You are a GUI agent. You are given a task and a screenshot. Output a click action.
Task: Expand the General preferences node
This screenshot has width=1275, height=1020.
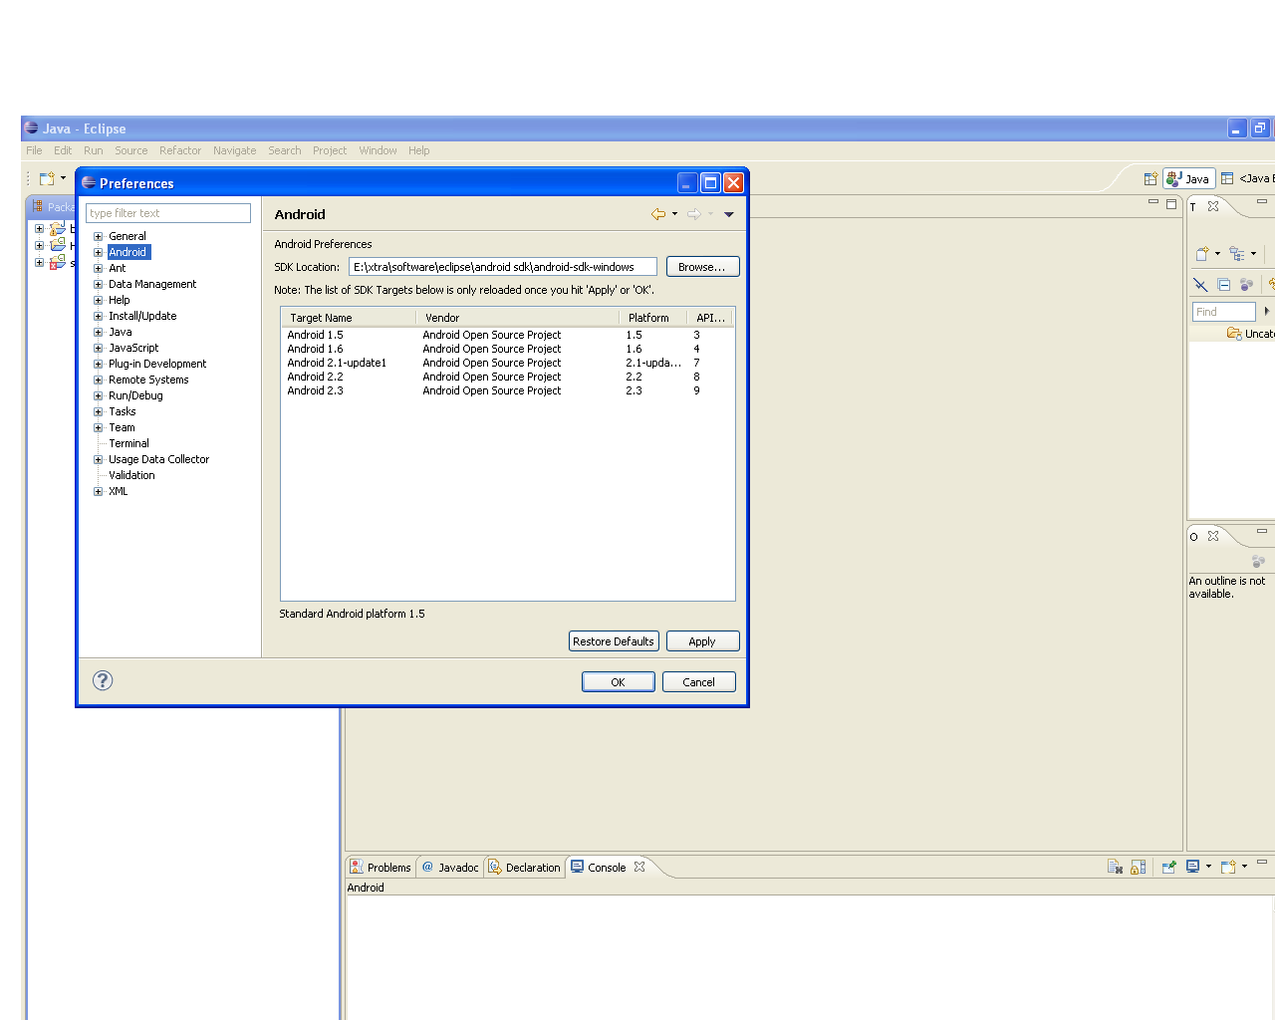[x=99, y=237]
